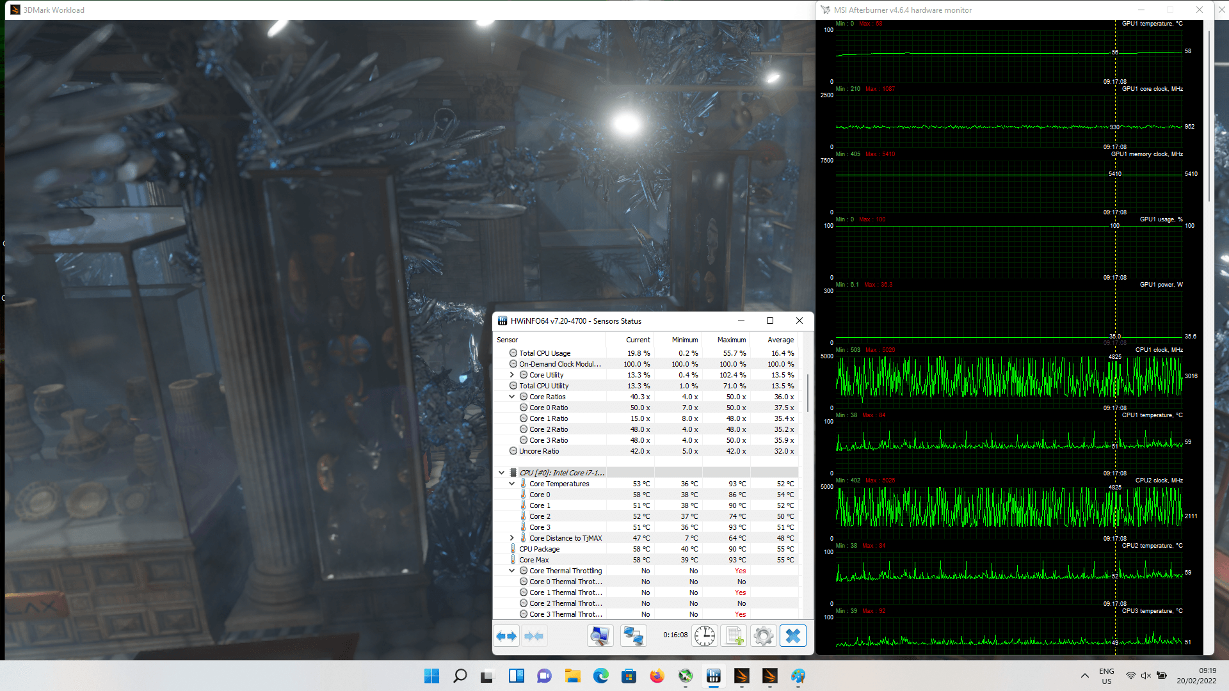This screenshot has height=691, width=1229.
Task: Expand the Core Distance to TjMAX row
Action: [512, 538]
